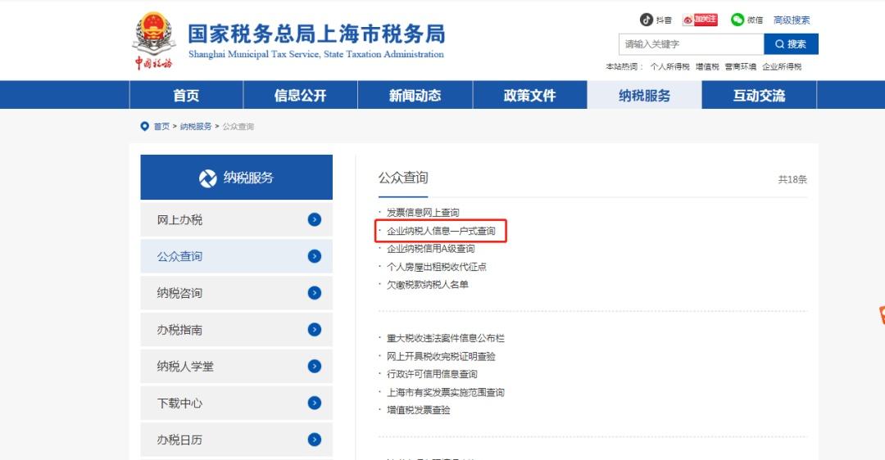Open the 政策文件 navigation tab
Image resolution: width=885 pixels, height=460 pixels.
529,96
